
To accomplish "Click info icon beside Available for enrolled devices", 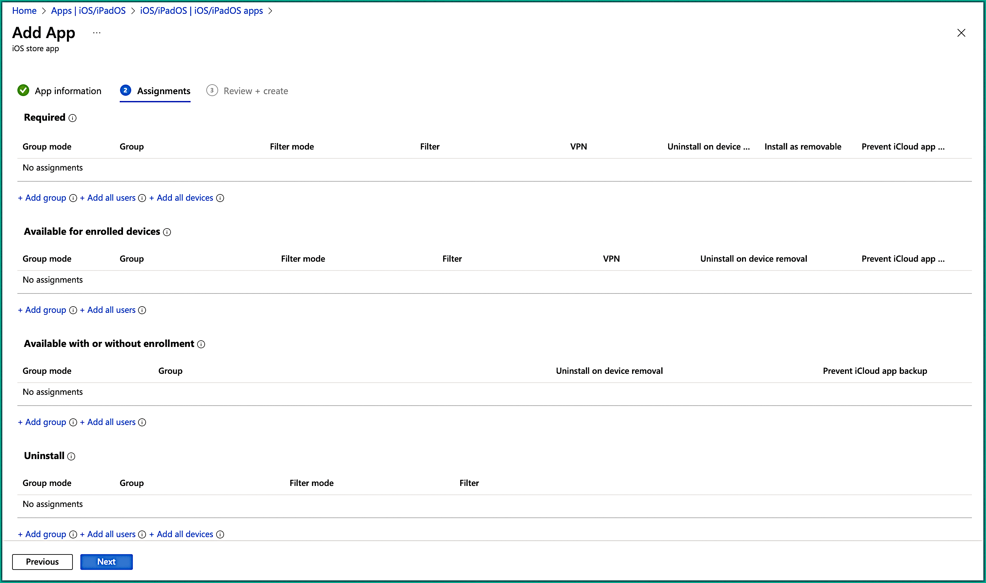I will [x=167, y=232].
